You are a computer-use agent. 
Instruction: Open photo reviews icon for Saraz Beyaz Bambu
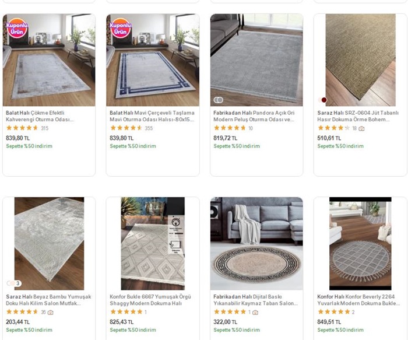tap(51, 313)
